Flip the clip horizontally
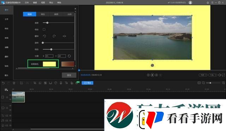226x131 pixels. point(64,36)
